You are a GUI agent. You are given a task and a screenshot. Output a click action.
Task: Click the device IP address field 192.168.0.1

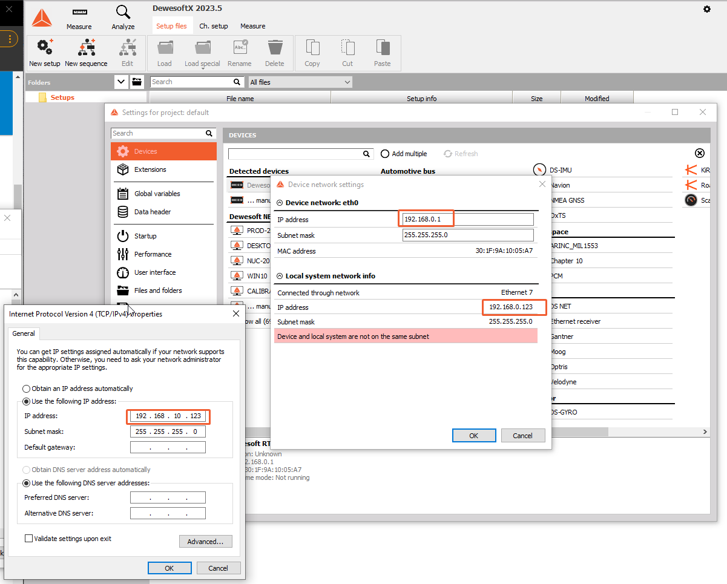point(468,219)
